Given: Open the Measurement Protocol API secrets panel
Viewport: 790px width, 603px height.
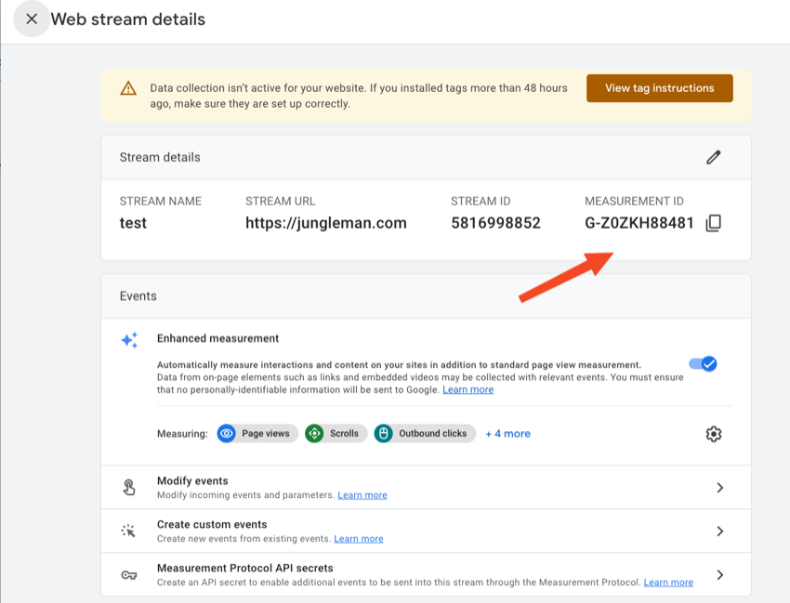Looking at the screenshot, I should (x=720, y=573).
